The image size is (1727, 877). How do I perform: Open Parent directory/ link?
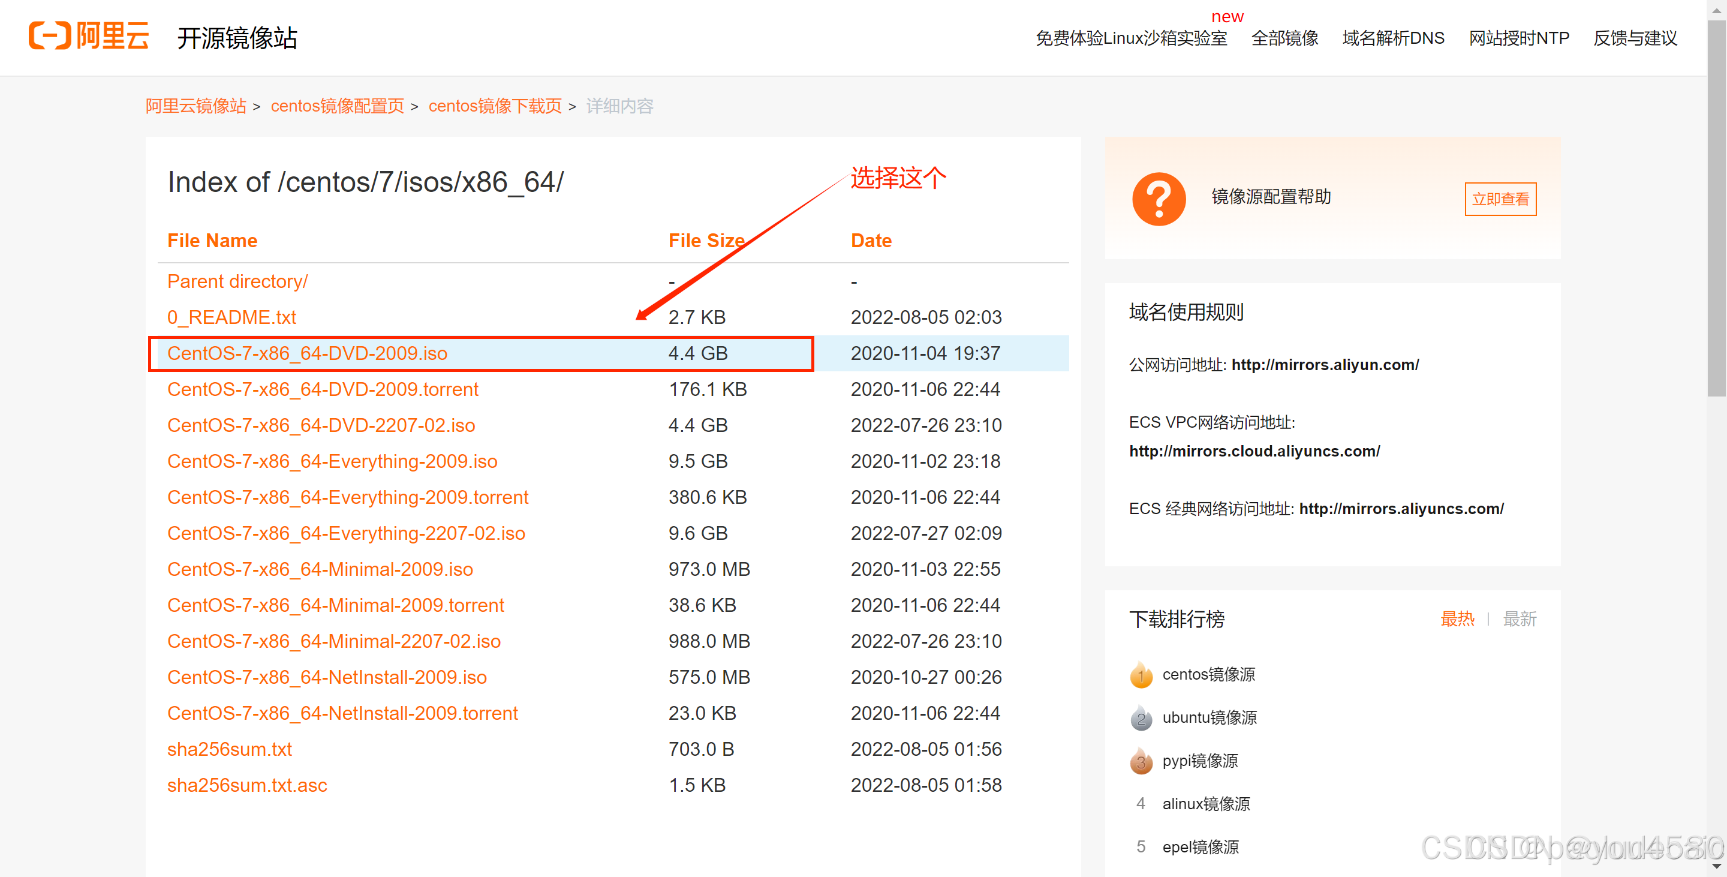pos(237,281)
